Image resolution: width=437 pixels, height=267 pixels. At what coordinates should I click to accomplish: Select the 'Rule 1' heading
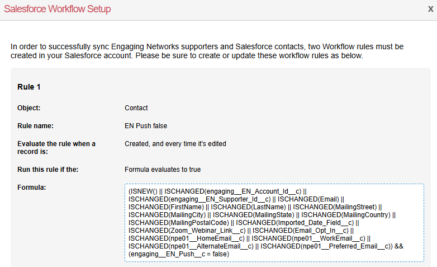28,87
